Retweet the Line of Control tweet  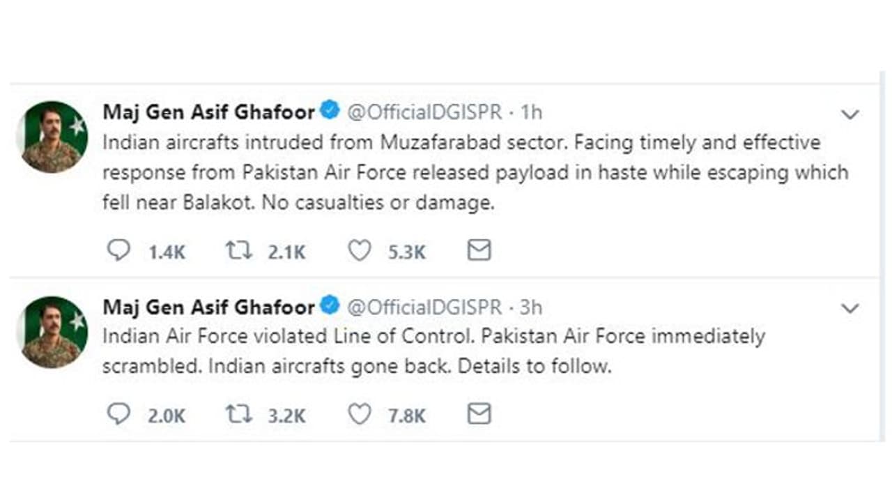tap(238, 415)
